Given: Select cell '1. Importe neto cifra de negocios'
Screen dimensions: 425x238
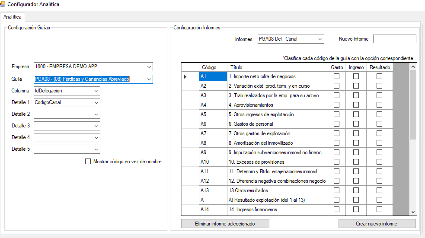Looking at the screenshot, I should click(278, 76).
